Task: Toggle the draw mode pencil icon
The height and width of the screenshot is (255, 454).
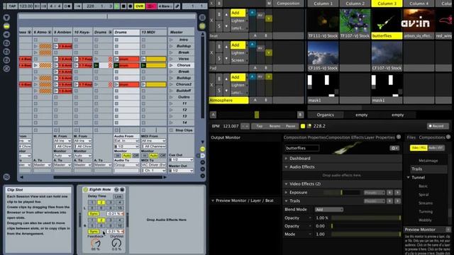Action: pos(177,6)
